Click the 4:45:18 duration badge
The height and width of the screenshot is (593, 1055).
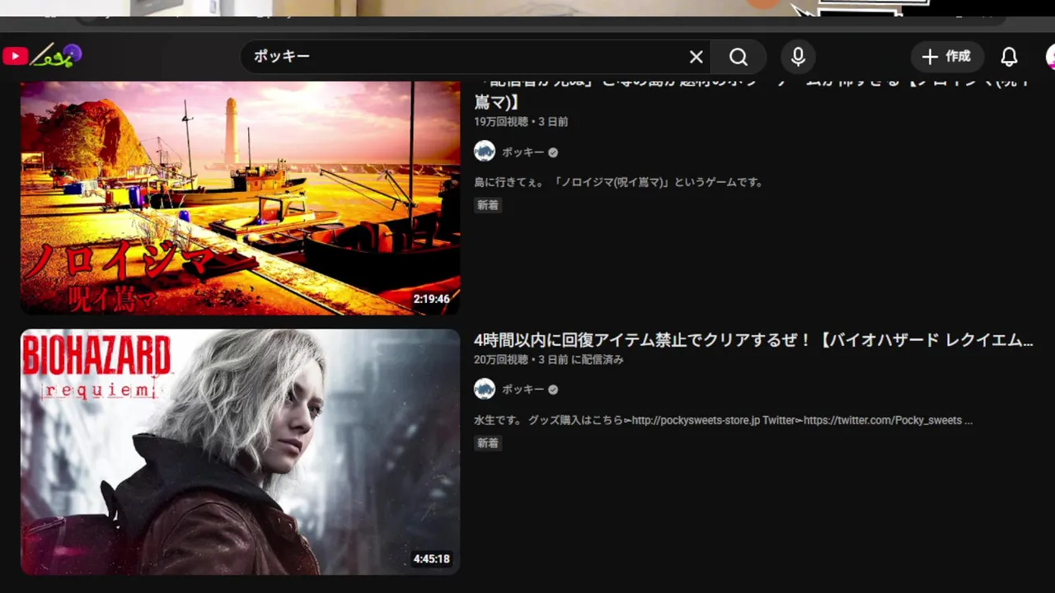click(x=432, y=559)
